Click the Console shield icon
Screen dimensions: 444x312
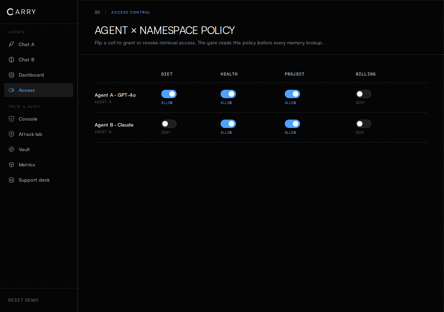click(11, 119)
